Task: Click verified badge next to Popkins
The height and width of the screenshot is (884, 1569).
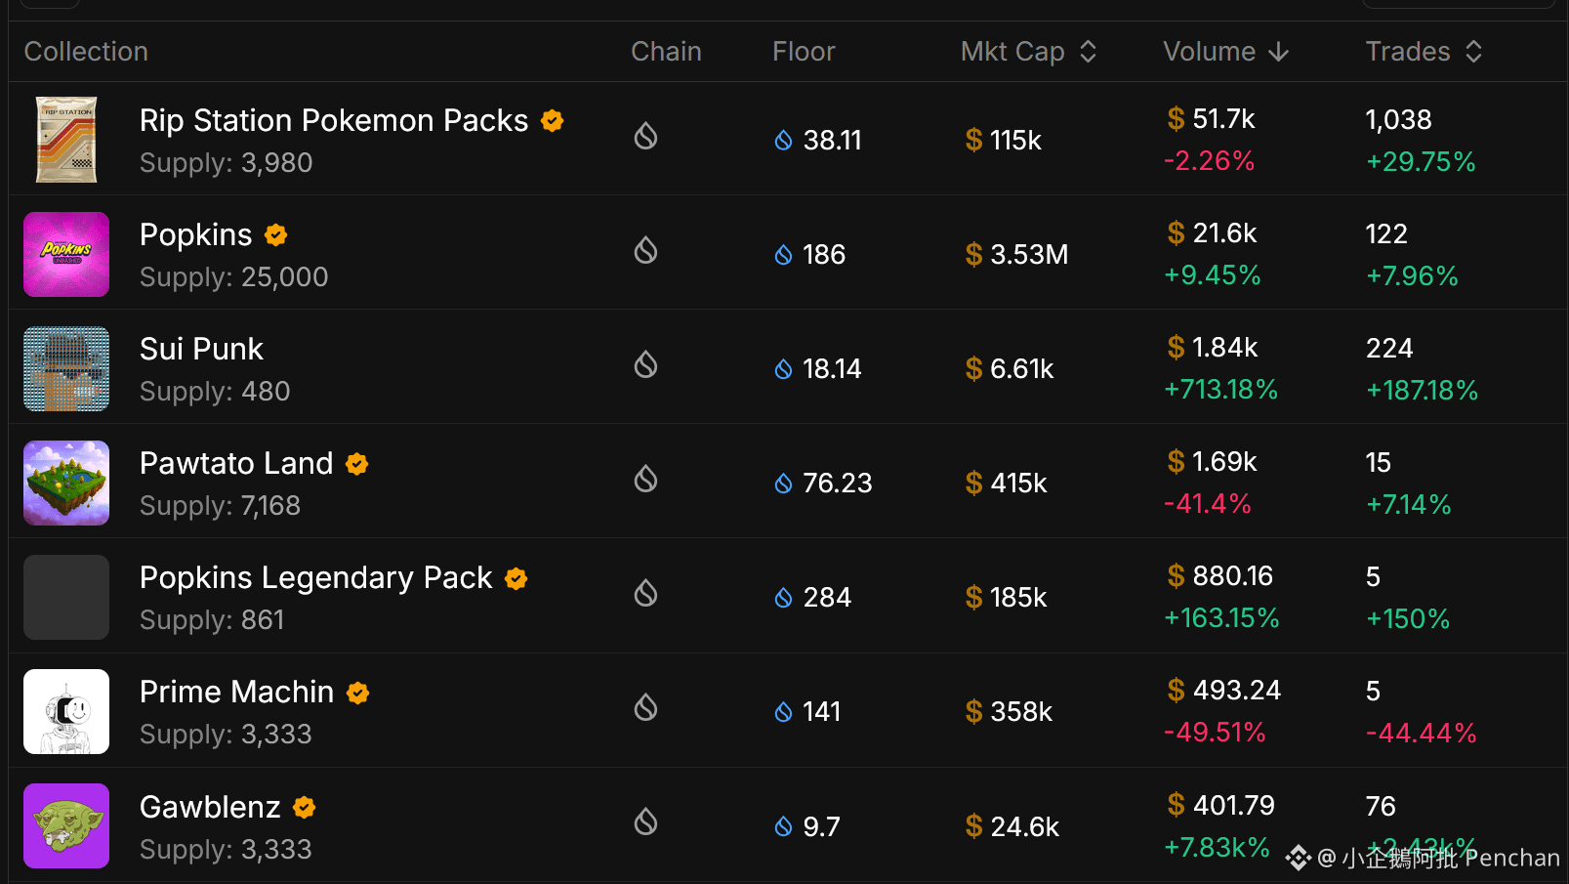Action: (276, 234)
